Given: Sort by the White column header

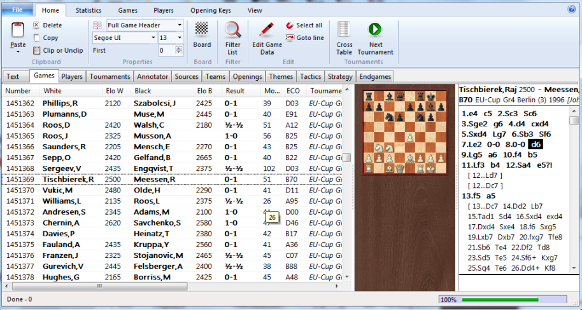Looking at the screenshot, I should pos(71,91).
